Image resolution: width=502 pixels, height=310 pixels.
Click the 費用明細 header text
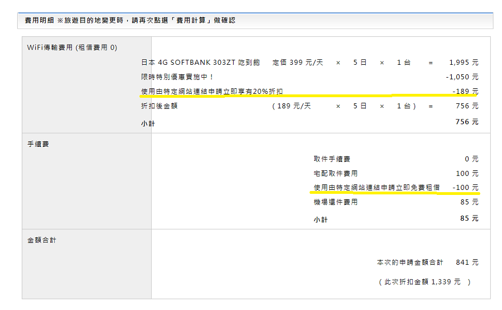point(40,21)
